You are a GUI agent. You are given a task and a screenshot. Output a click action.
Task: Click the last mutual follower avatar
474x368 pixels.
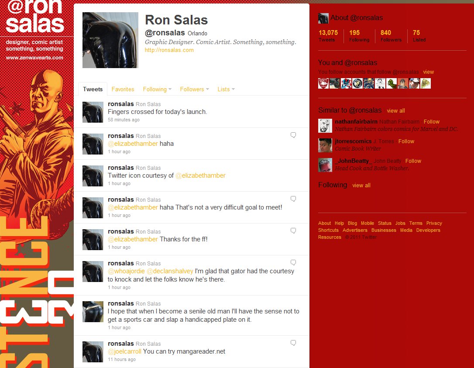point(425,83)
